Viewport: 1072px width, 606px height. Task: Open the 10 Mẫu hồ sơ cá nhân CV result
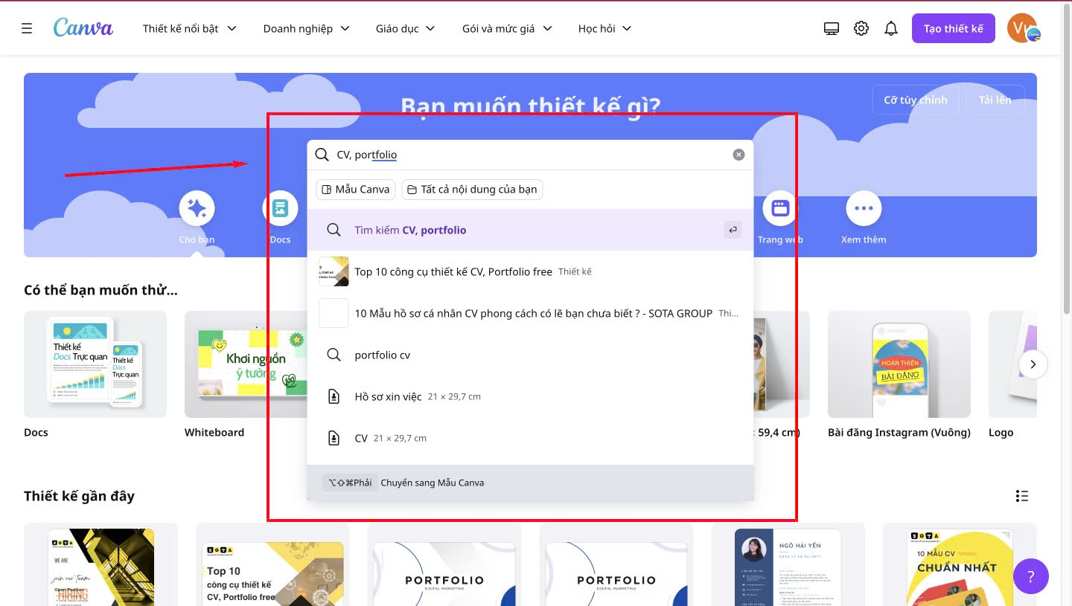530,313
